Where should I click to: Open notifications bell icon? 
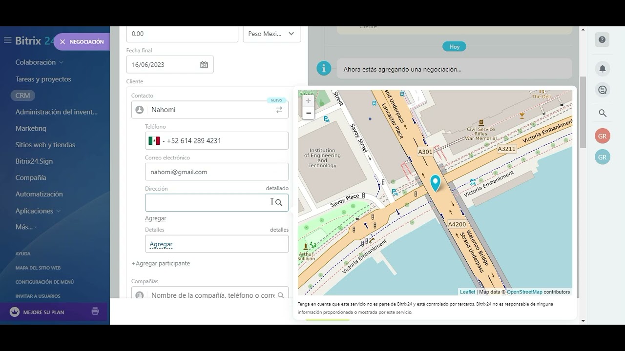[x=603, y=69]
